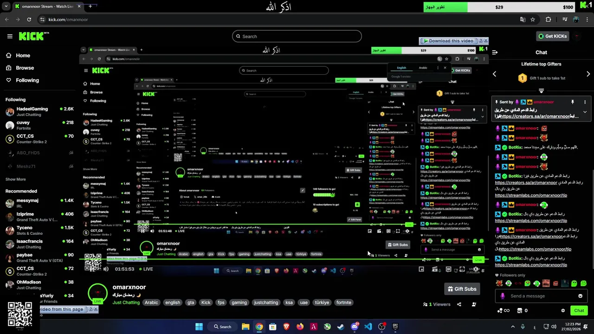Open Discord from the taskbar
Viewport: 594px width, 334px height.
(355, 327)
